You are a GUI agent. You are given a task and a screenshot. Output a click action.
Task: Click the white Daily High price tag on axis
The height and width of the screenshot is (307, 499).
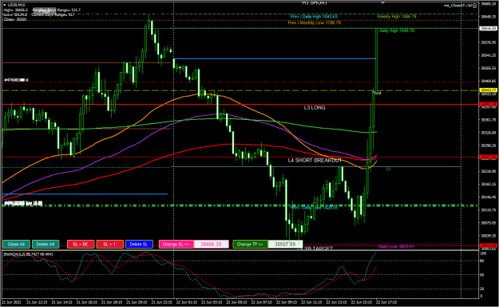488,28
